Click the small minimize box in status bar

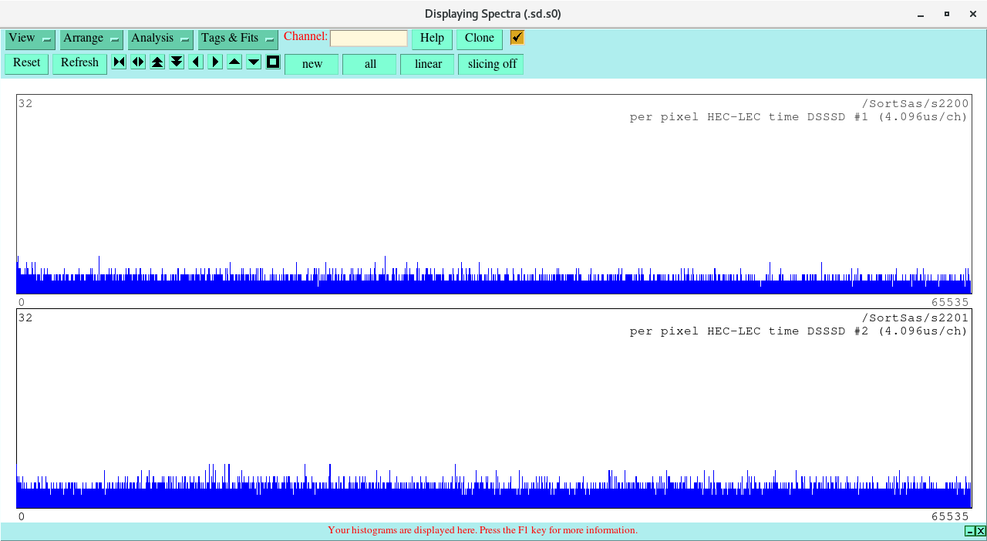pos(970,531)
